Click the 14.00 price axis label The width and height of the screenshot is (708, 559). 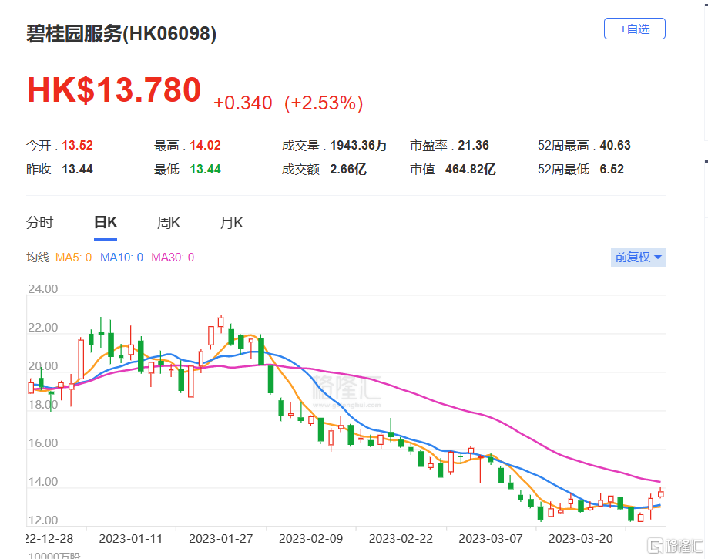coord(43,482)
